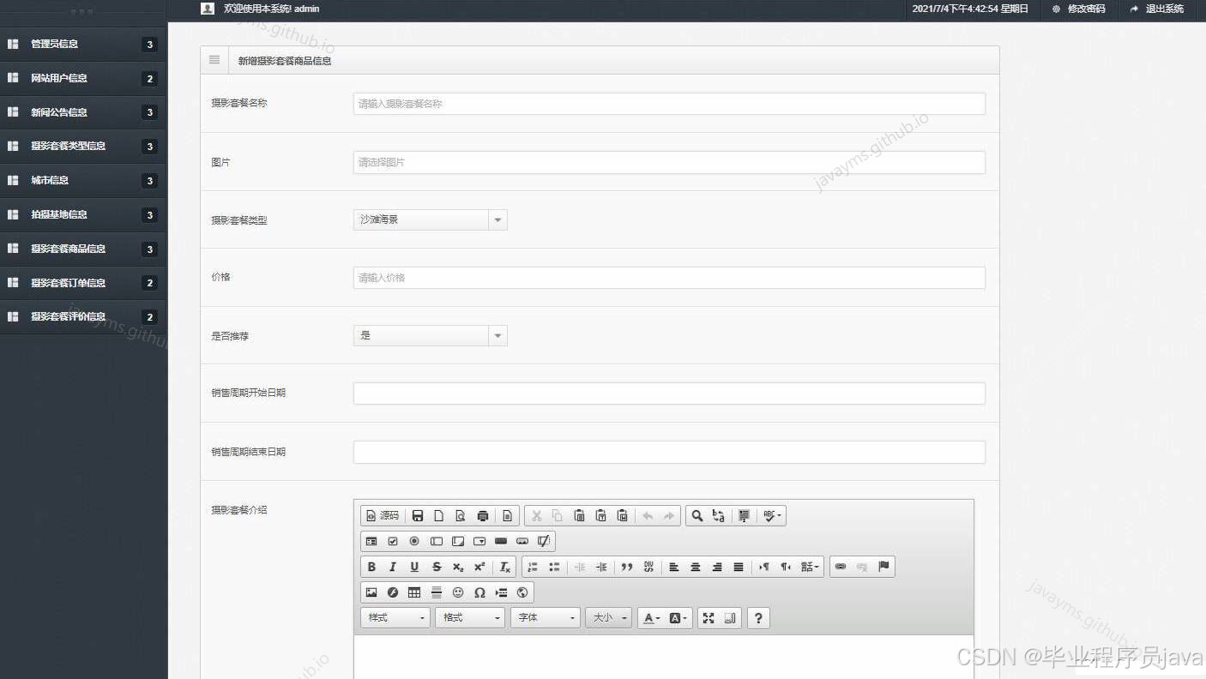Insert a Table via editor toolbar
This screenshot has width=1206, height=679.
(x=414, y=592)
